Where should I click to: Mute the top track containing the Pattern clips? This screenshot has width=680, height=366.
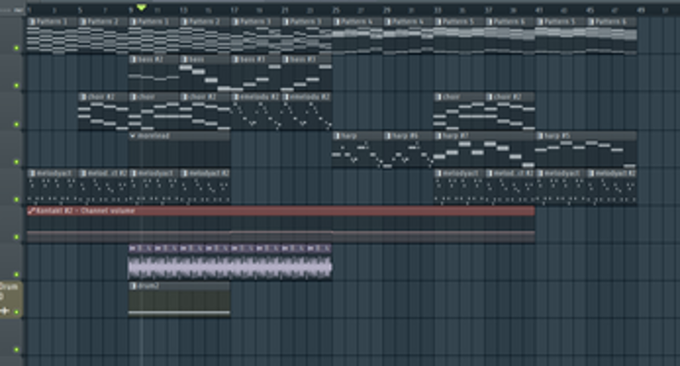[x=16, y=48]
